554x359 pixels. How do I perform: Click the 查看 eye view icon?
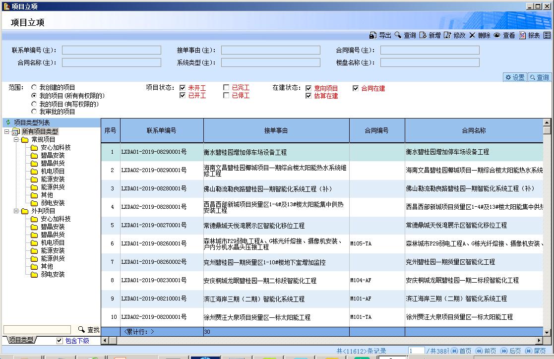click(x=496, y=36)
